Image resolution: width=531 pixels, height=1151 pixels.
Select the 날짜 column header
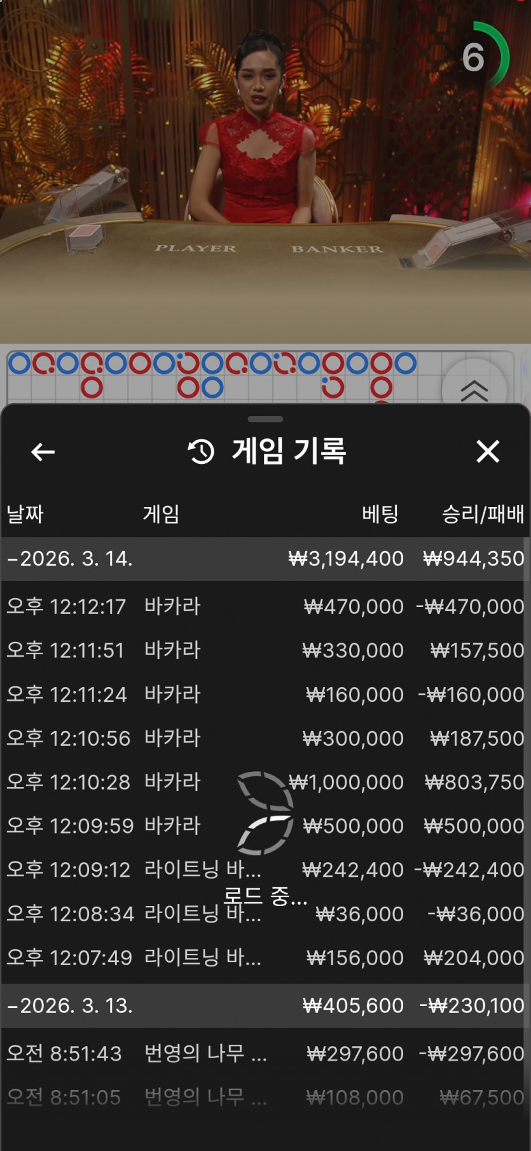tap(25, 513)
